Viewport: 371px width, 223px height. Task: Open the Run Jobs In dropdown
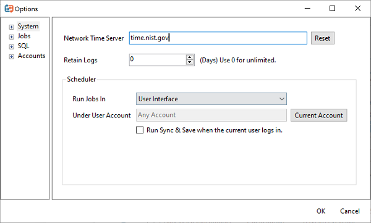coord(211,99)
